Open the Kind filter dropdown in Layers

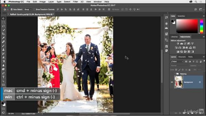pos(177,62)
